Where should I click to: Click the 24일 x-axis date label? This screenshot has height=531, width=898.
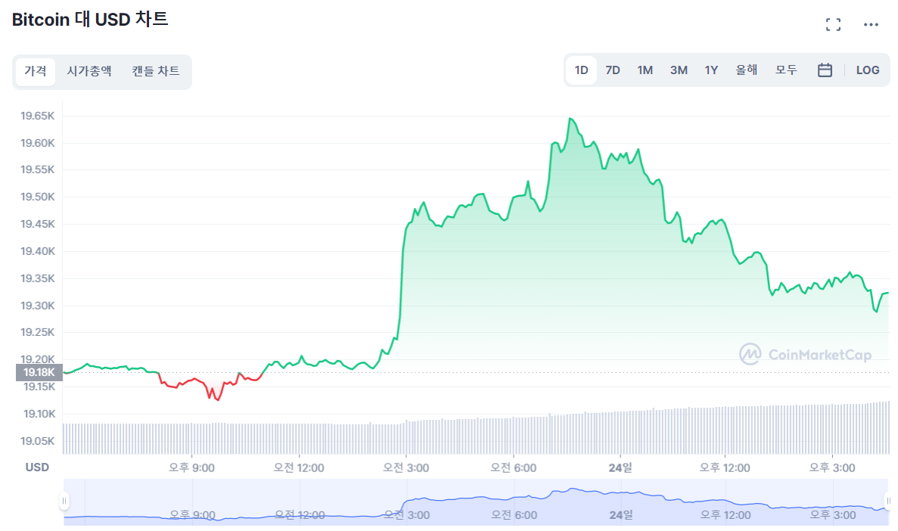[620, 468]
